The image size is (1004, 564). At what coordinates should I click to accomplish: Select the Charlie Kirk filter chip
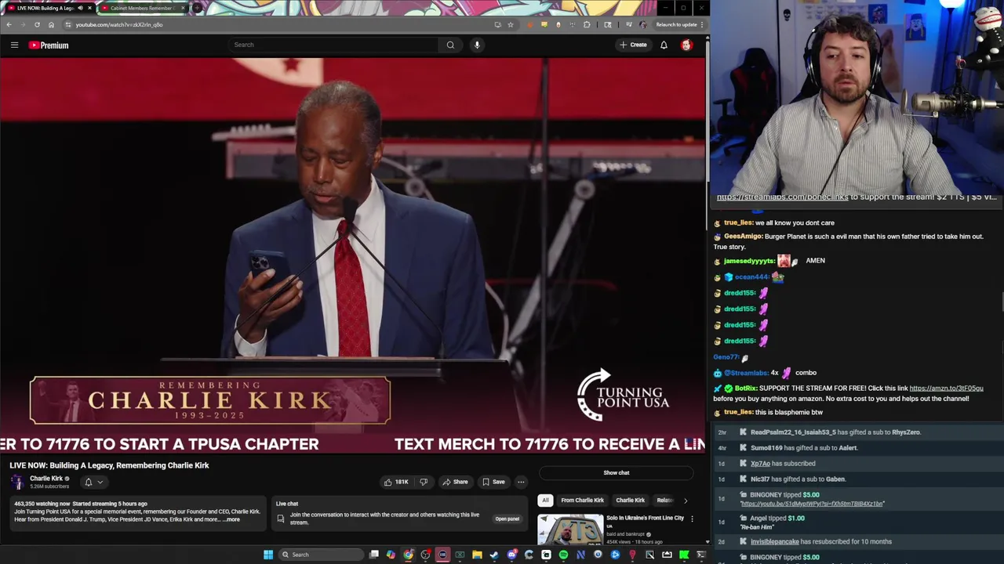tap(630, 500)
